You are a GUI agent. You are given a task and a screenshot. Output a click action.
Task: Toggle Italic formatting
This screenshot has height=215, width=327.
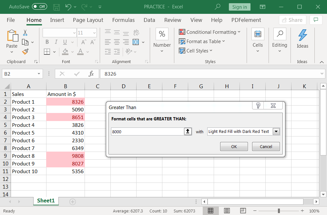pyautogui.click(x=56, y=42)
